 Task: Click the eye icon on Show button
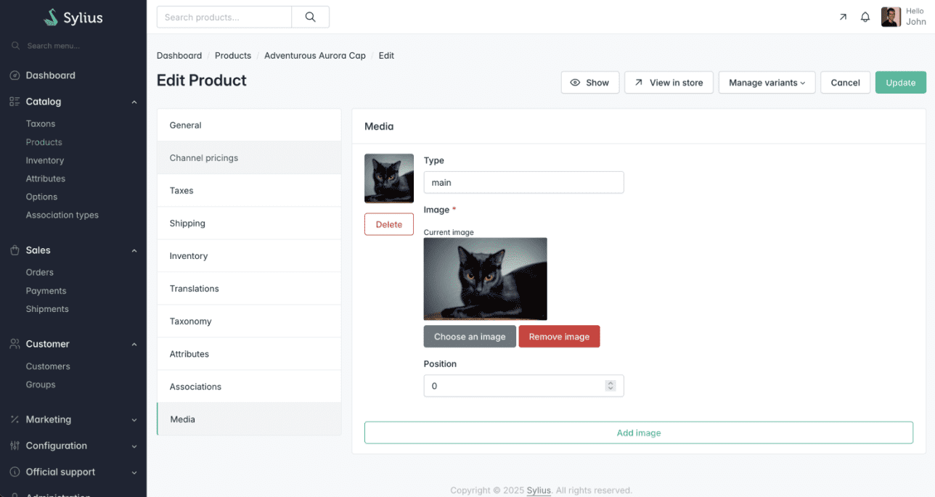pos(576,83)
